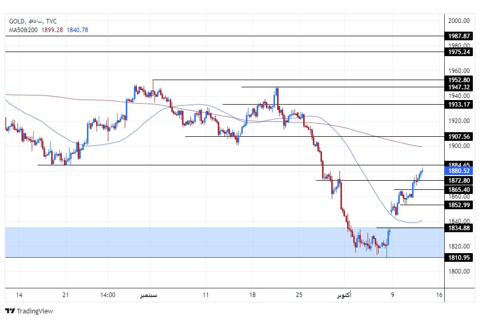Click the 14:00 time axis label

click(x=108, y=295)
